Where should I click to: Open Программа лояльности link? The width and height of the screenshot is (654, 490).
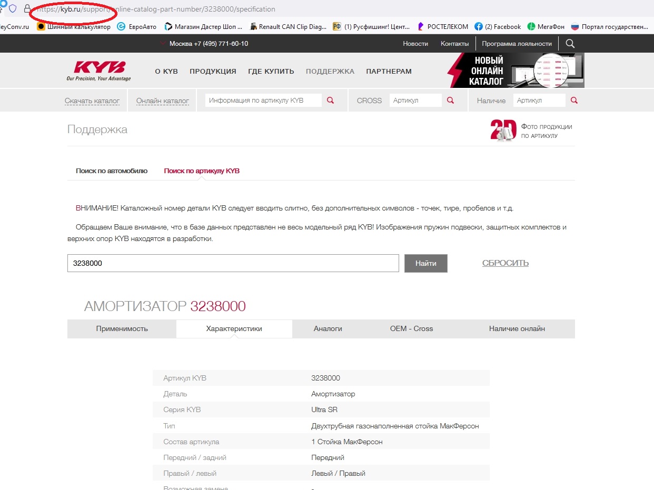click(x=517, y=44)
